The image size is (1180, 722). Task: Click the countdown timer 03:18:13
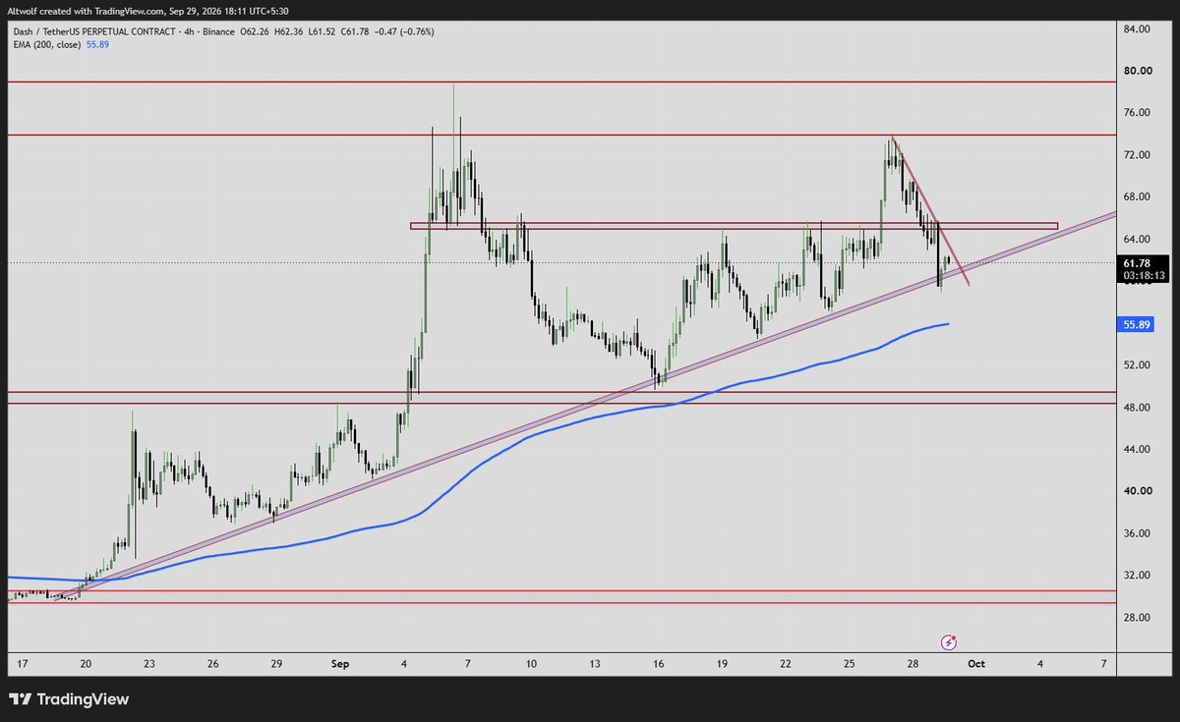coord(1143,276)
